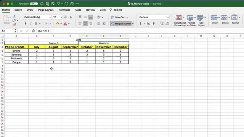Click the Paste clipboard button
Screen dimensions: 244x137
[x=6, y=19]
